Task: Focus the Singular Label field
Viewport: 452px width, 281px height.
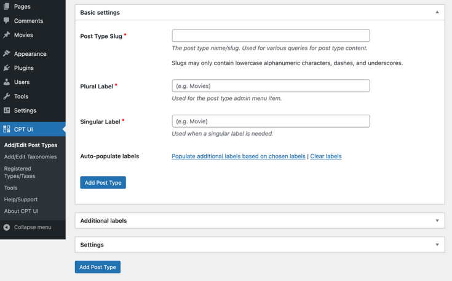Action: pos(271,121)
